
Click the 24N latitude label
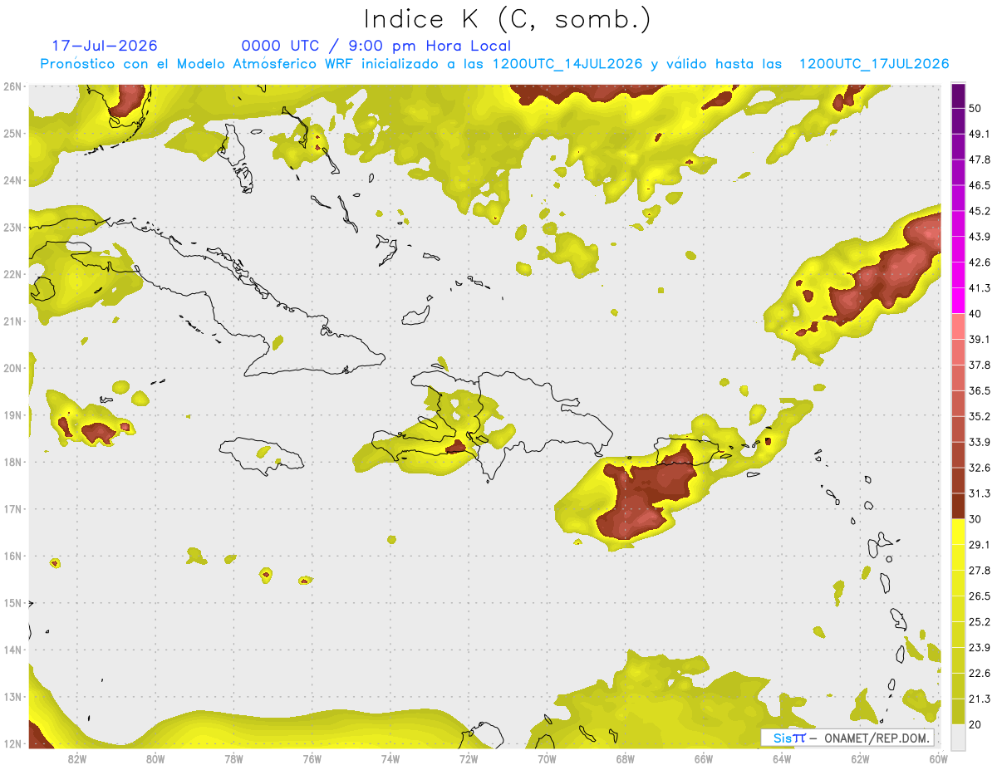[x=12, y=180]
